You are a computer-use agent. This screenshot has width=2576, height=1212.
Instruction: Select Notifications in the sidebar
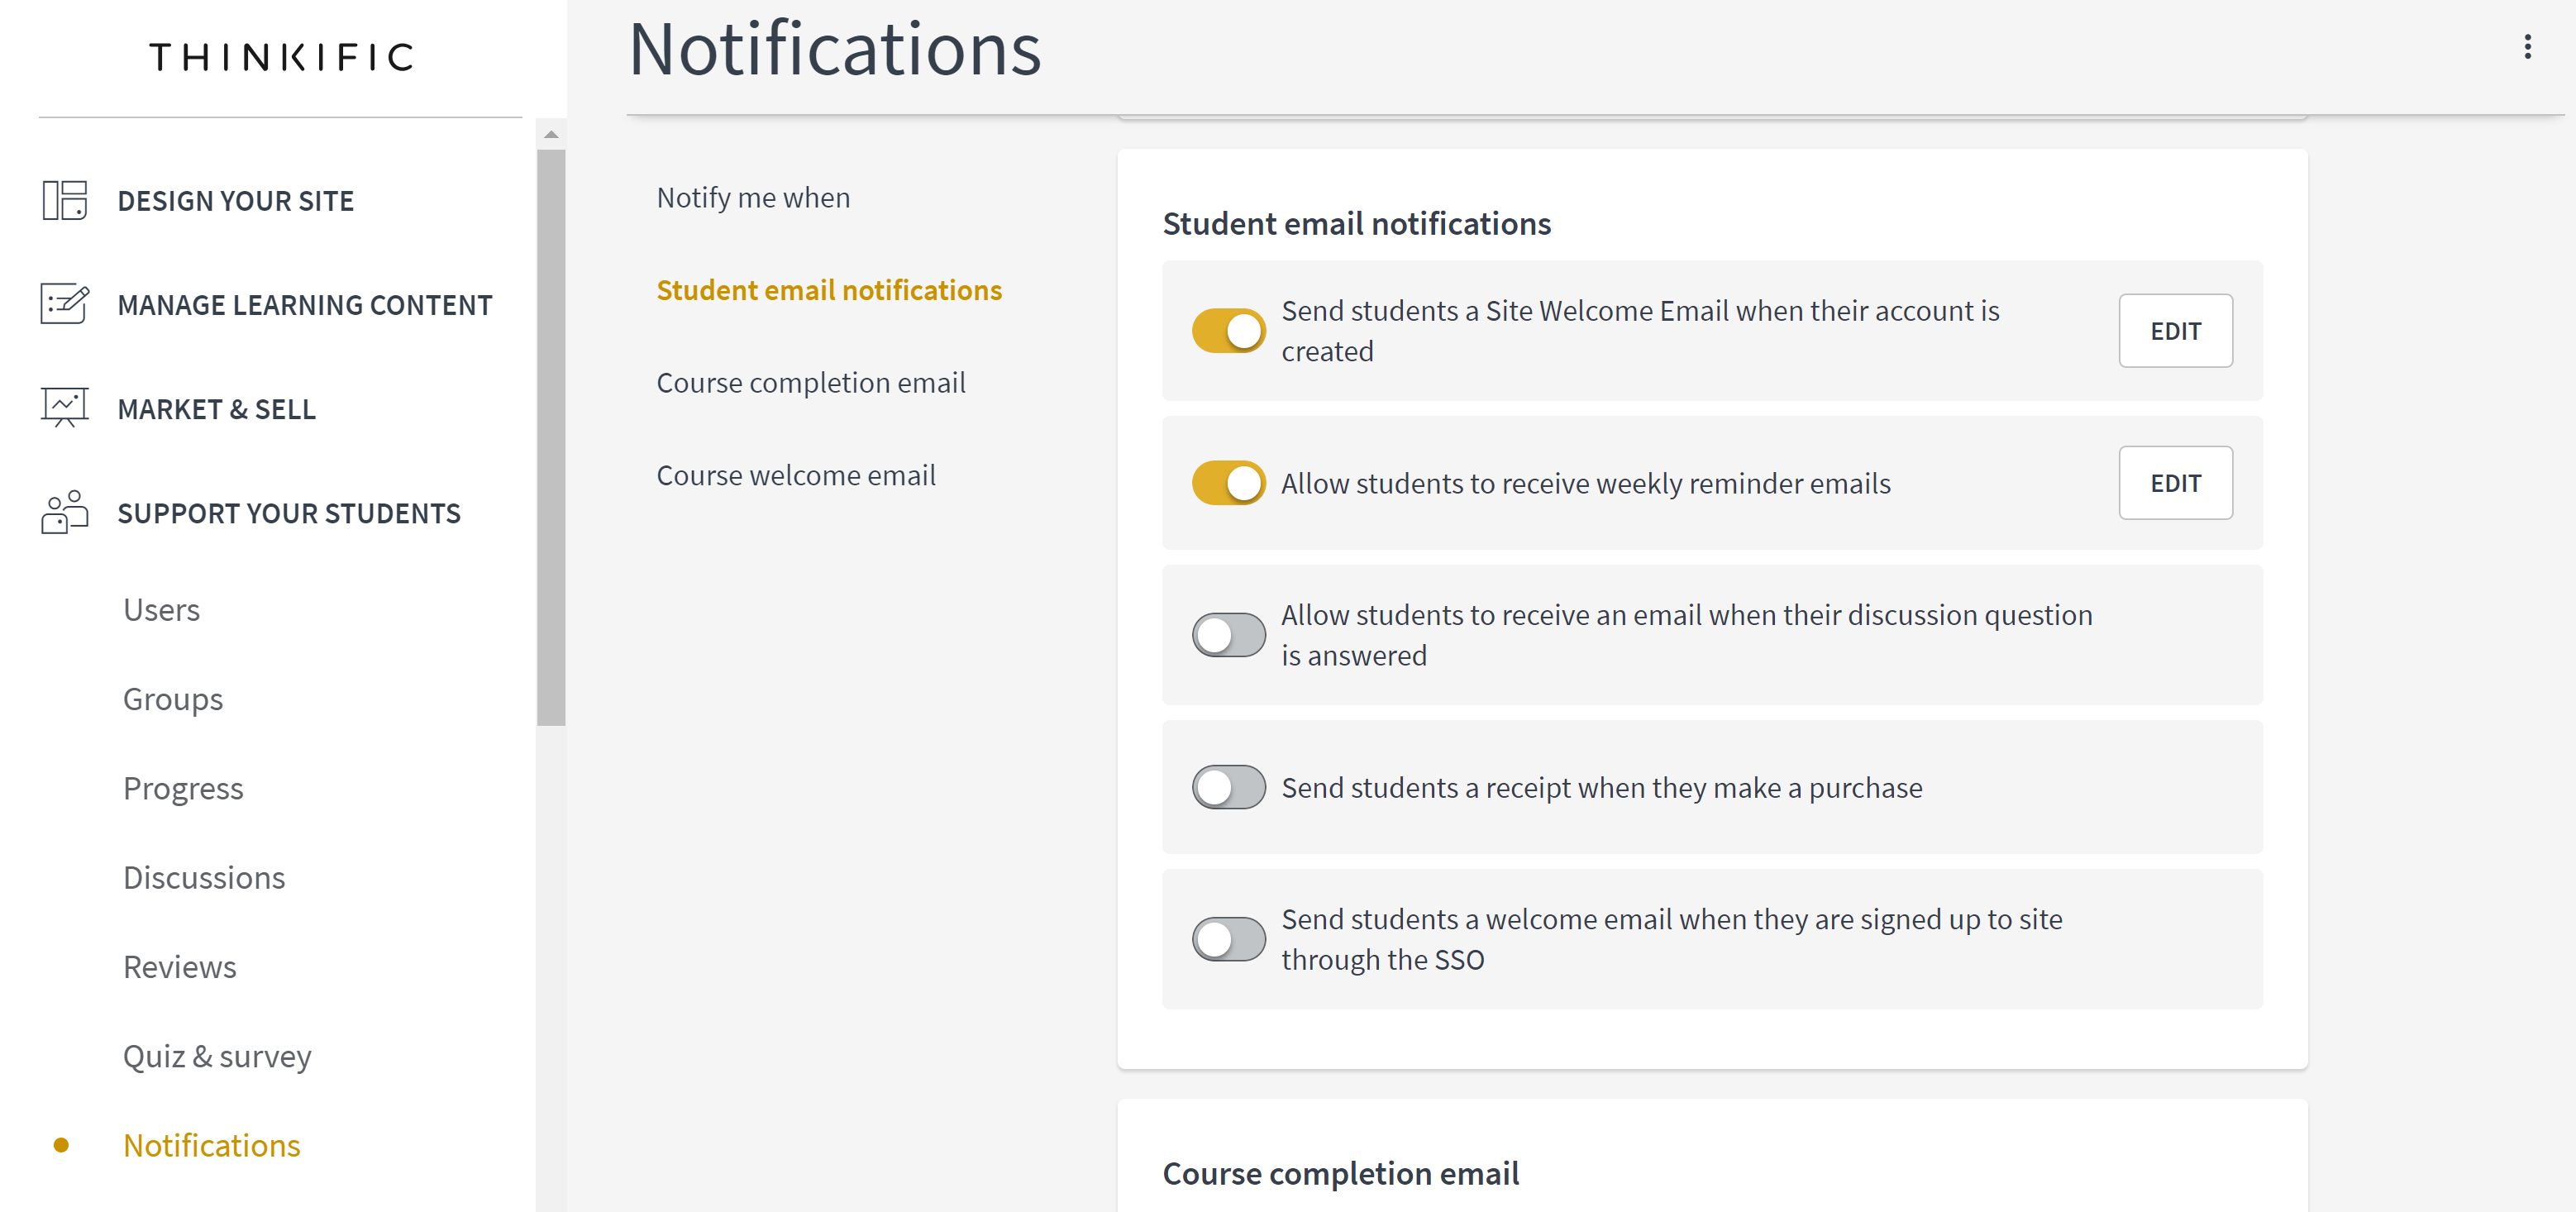click(x=212, y=1146)
